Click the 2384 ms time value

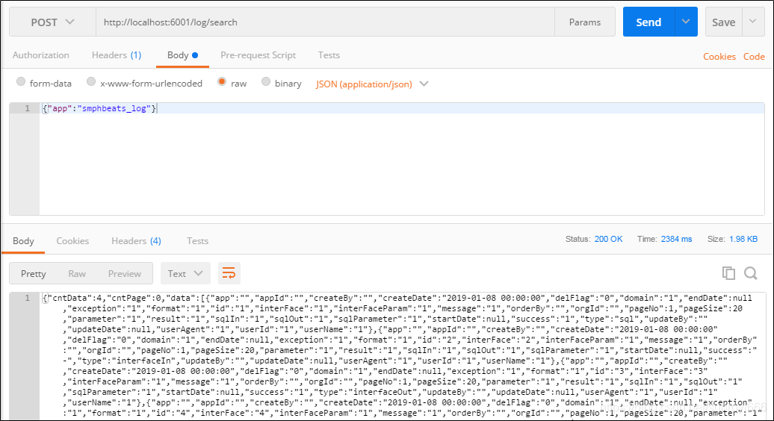coord(676,239)
